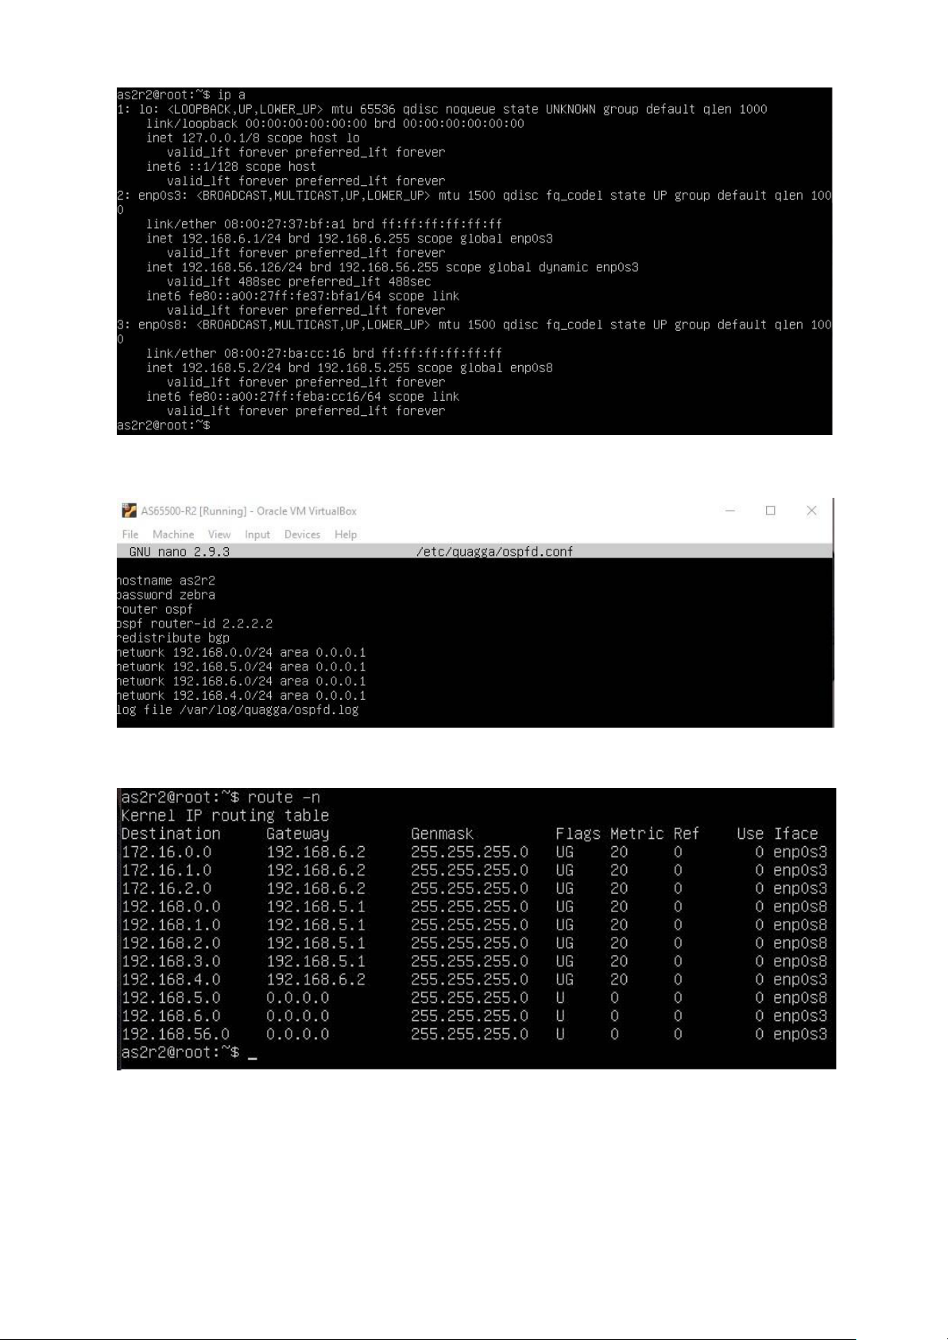The height and width of the screenshot is (1340, 948).
Task: Click the network 192.168.5.0/24 line
Action: 242,666
